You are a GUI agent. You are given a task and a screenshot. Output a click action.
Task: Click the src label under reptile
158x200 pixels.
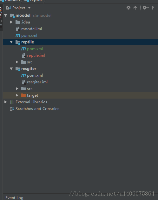click(30, 62)
